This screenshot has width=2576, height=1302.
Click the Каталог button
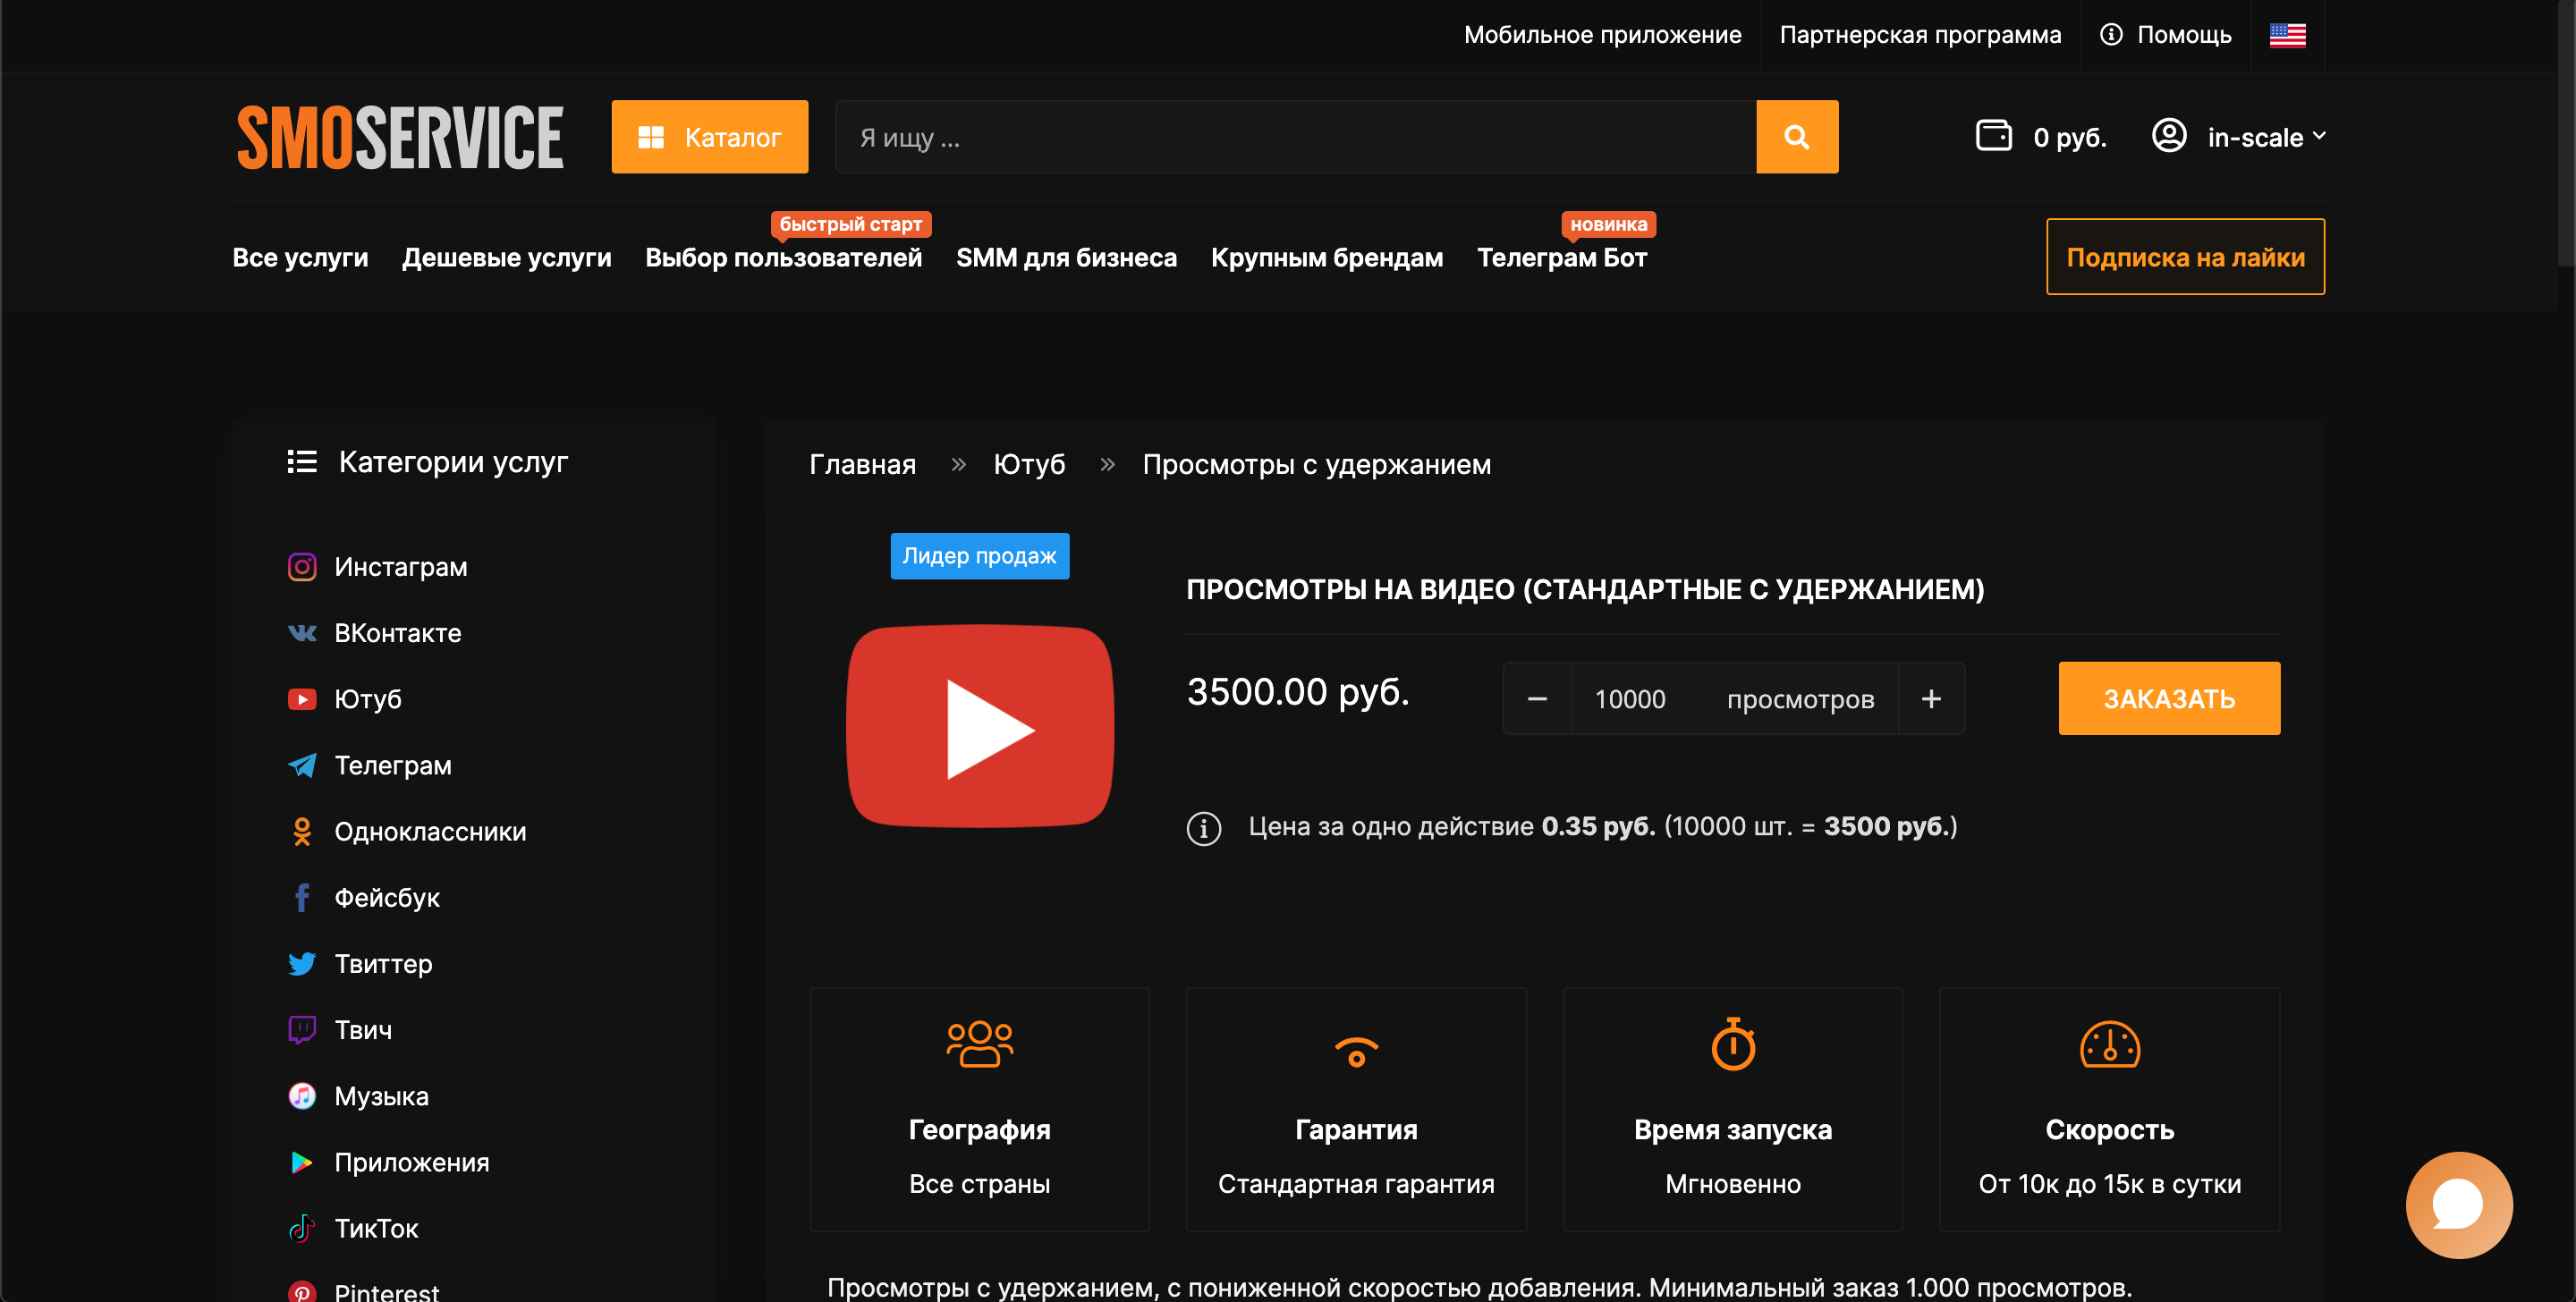click(x=709, y=137)
